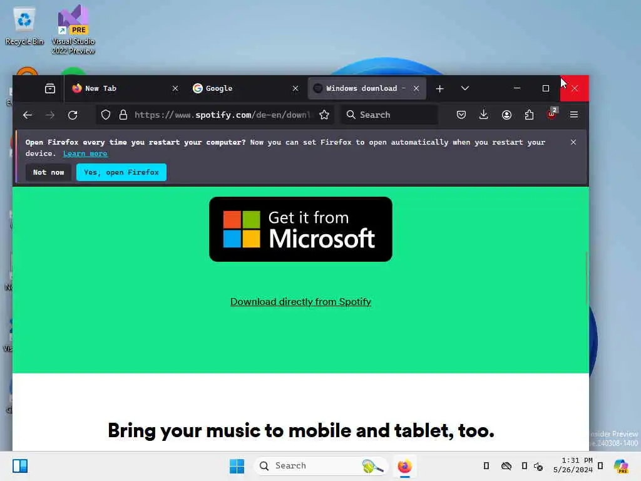Open the volume muted tray icon
641x481 pixels.
point(538,466)
